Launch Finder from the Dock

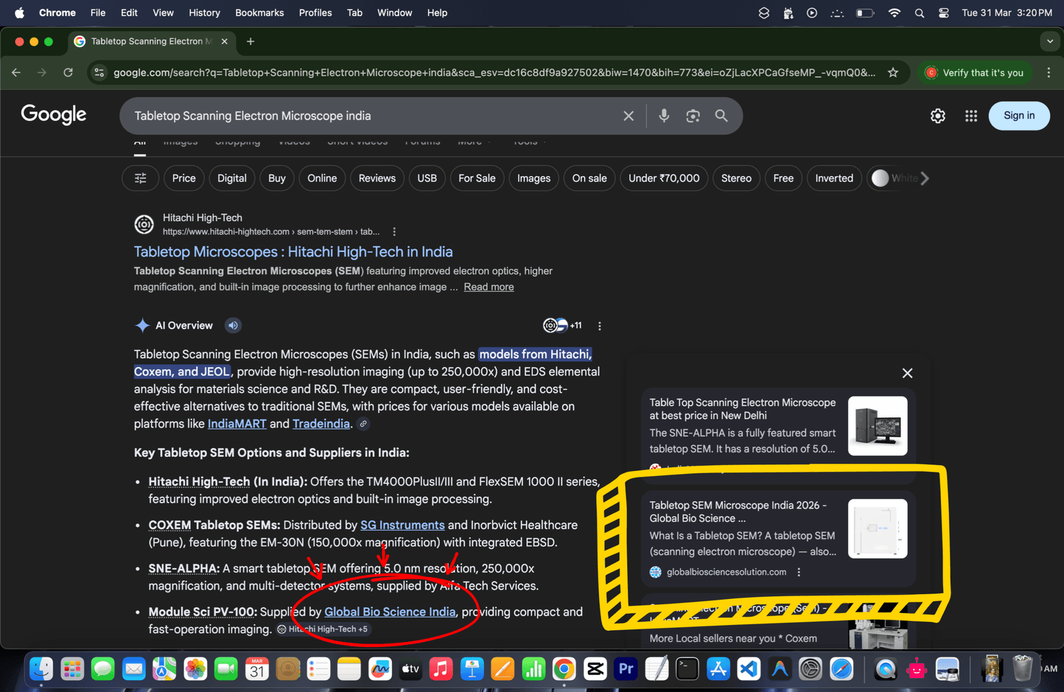pyautogui.click(x=41, y=669)
